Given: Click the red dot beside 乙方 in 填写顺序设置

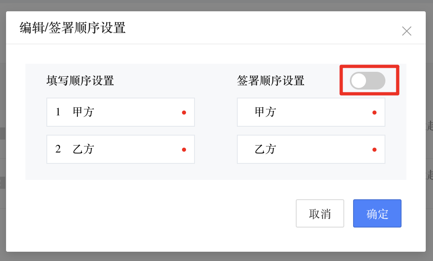Looking at the screenshot, I should tap(184, 149).
